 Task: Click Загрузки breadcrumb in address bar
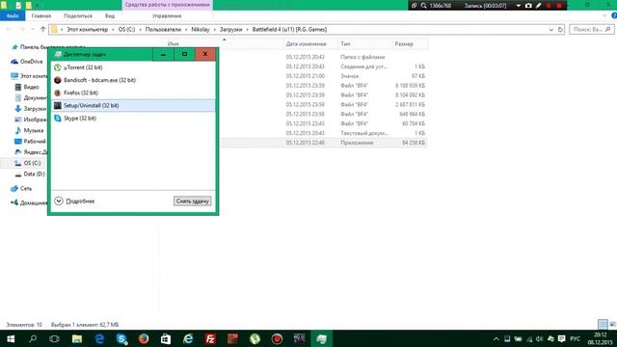231,30
